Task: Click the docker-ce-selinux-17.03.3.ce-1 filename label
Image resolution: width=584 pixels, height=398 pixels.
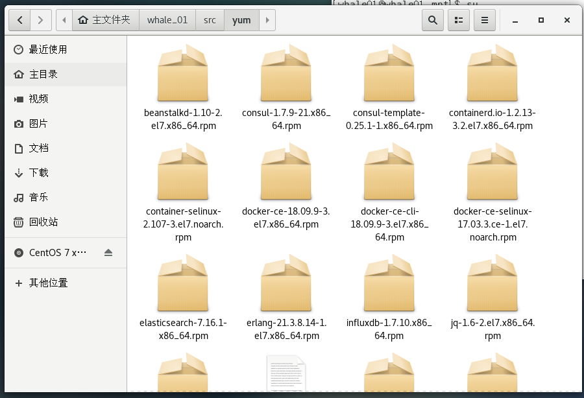Action: click(493, 224)
